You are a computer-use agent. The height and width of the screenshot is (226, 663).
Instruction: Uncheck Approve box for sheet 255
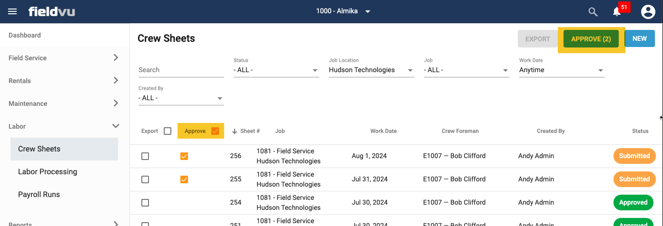tap(184, 179)
